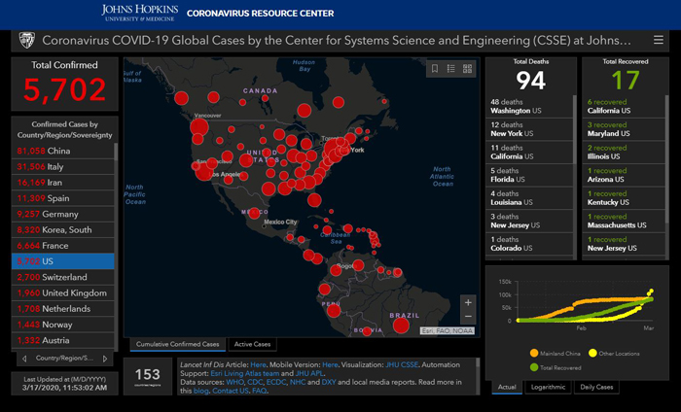Toggle Mainland China legend swatch

tap(534, 354)
